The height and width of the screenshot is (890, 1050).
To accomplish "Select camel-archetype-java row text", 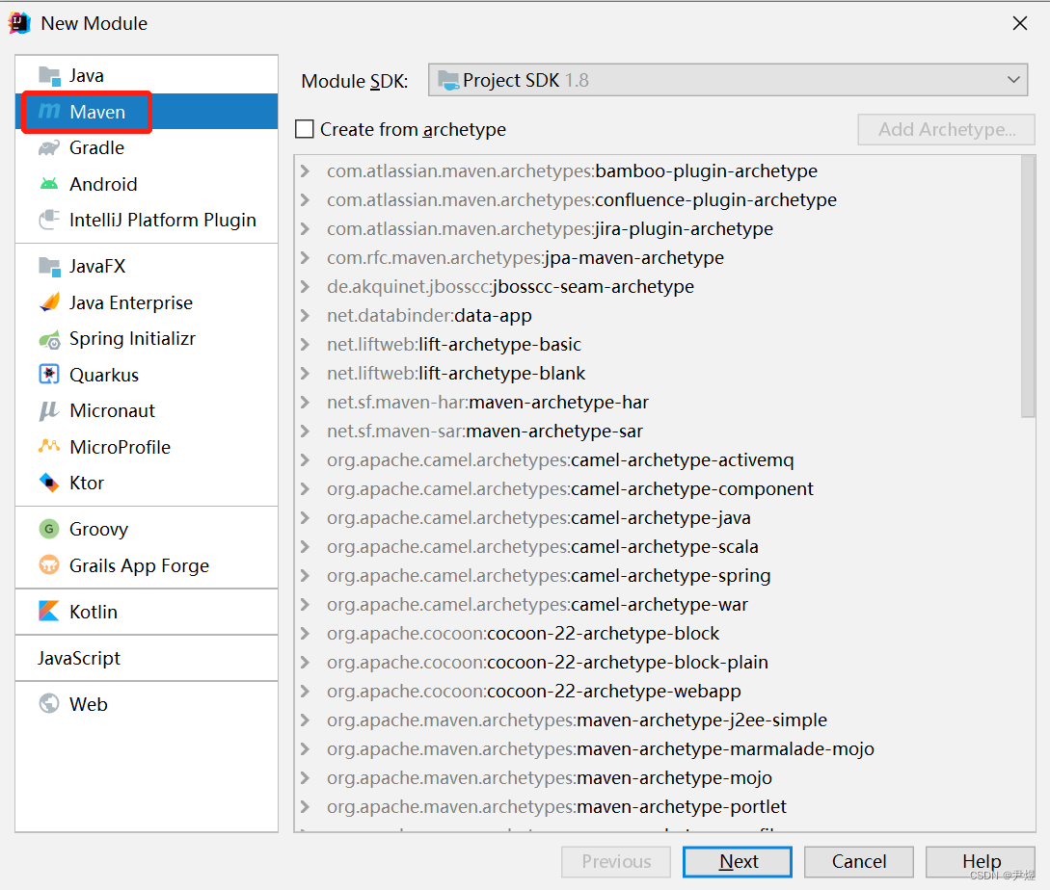I will [538, 518].
